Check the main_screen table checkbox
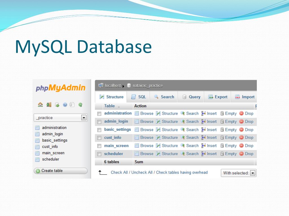 point(99,146)
